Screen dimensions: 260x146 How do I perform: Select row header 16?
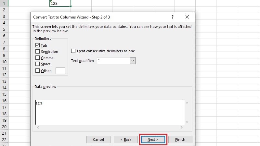(x=4, y=101)
